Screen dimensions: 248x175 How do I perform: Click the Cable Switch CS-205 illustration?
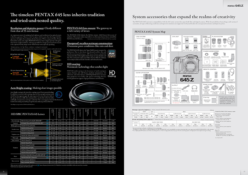[231, 73]
